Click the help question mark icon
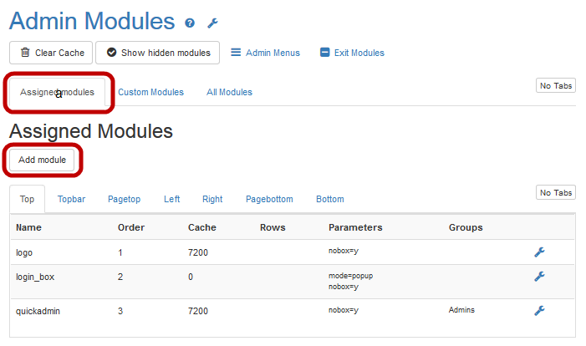The height and width of the screenshot is (346, 586). (x=190, y=23)
